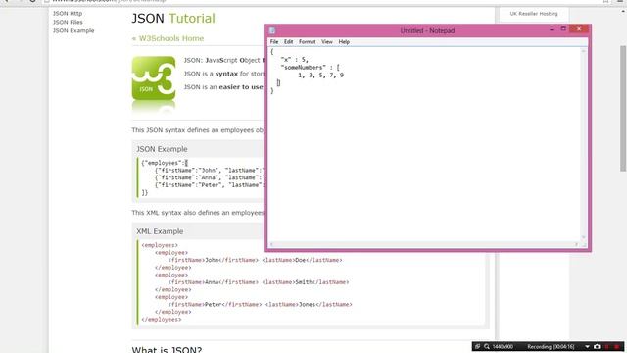Click the What is JSON? heading
The image size is (627, 353).
[167, 350]
